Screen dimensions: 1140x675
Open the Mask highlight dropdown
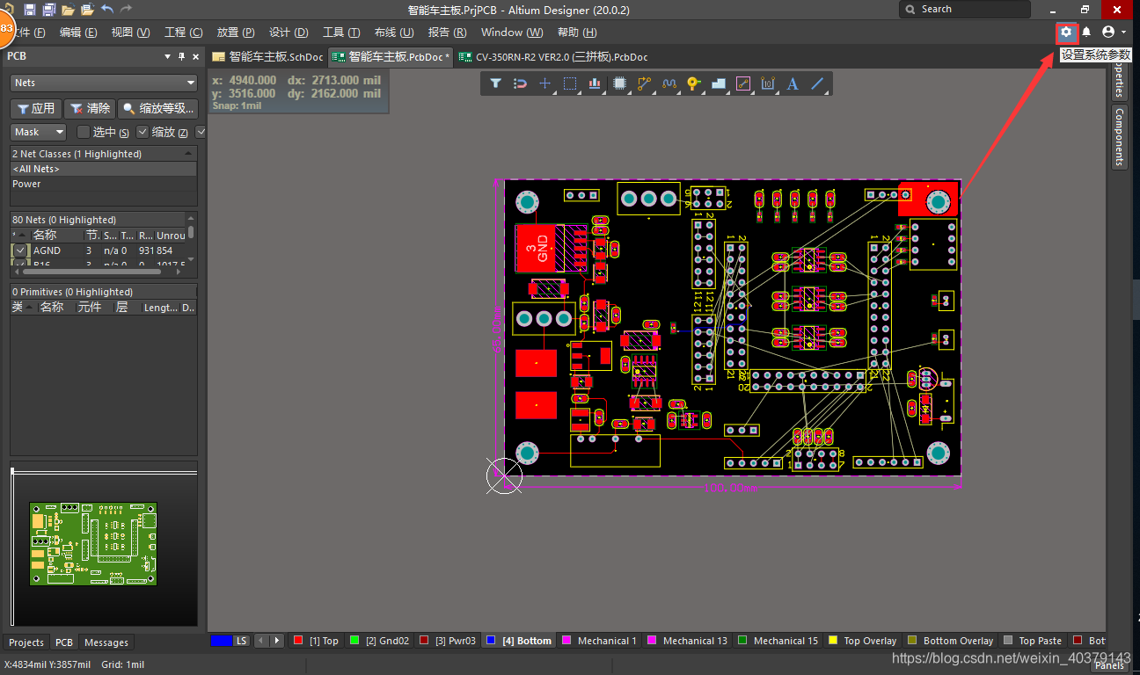pyautogui.click(x=39, y=132)
